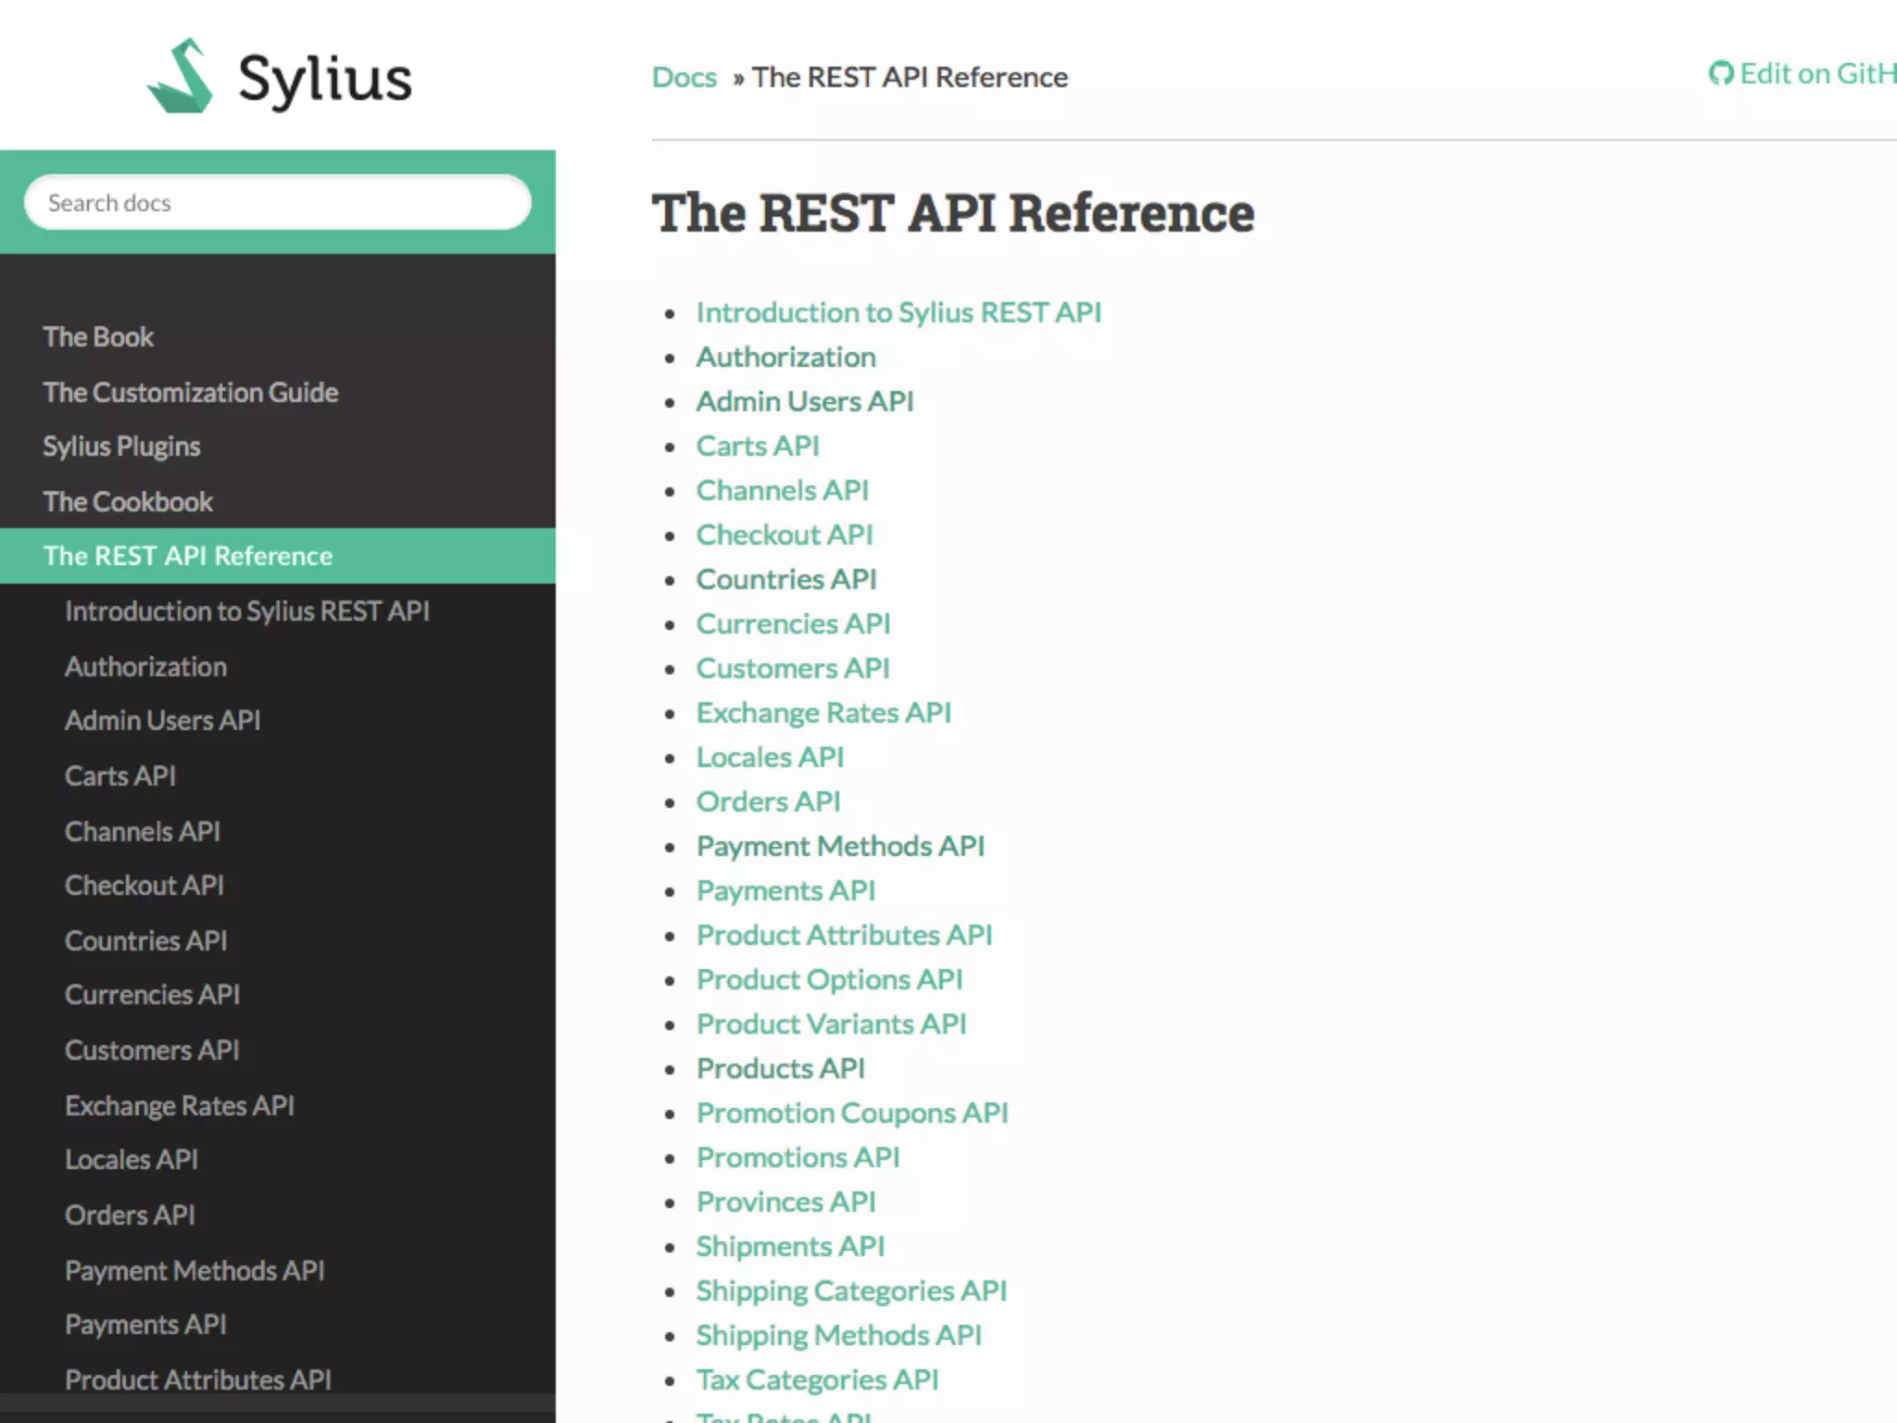Open sidebar Authorization subsection

[145, 667]
